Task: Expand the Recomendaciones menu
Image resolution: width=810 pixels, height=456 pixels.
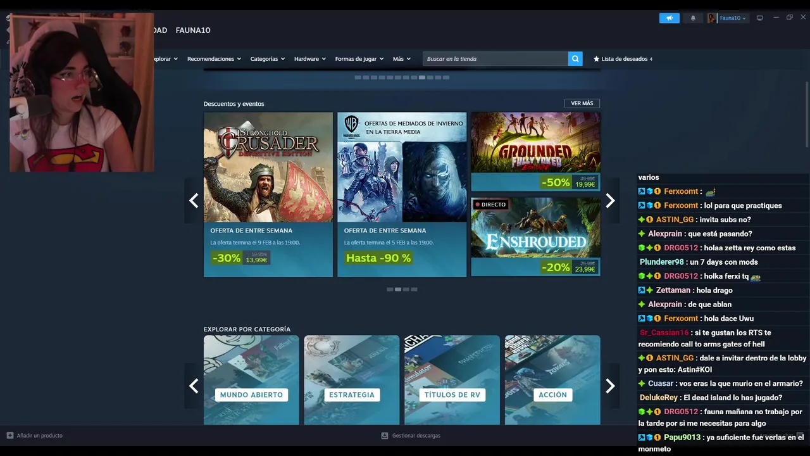Action: click(x=215, y=59)
